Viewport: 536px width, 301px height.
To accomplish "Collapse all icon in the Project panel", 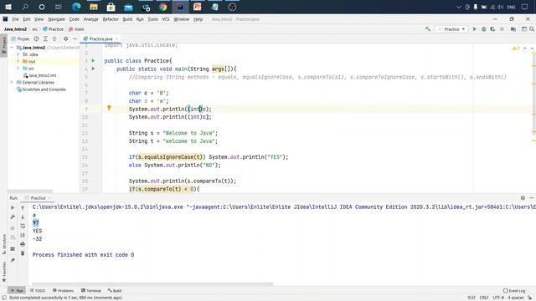I will coord(54,39).
